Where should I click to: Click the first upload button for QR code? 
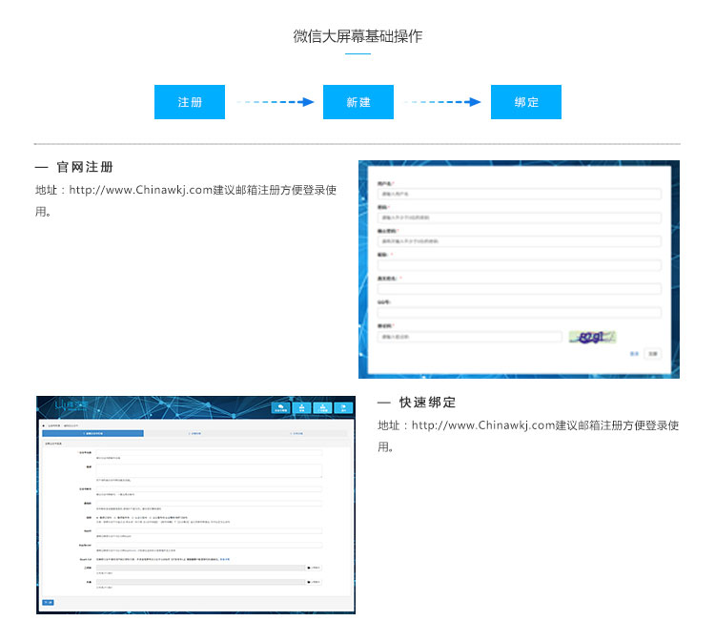click(314, 568)
